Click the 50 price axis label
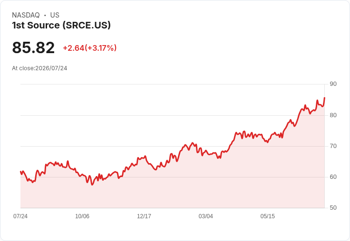The width and height of the screenshot is (350, 241). [x=333, y=208]
